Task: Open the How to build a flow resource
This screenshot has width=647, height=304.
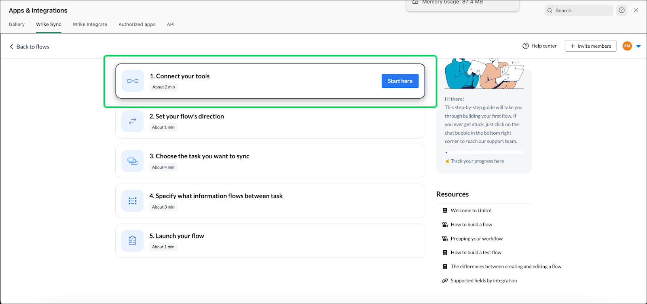Action: (x=471, y=225)
